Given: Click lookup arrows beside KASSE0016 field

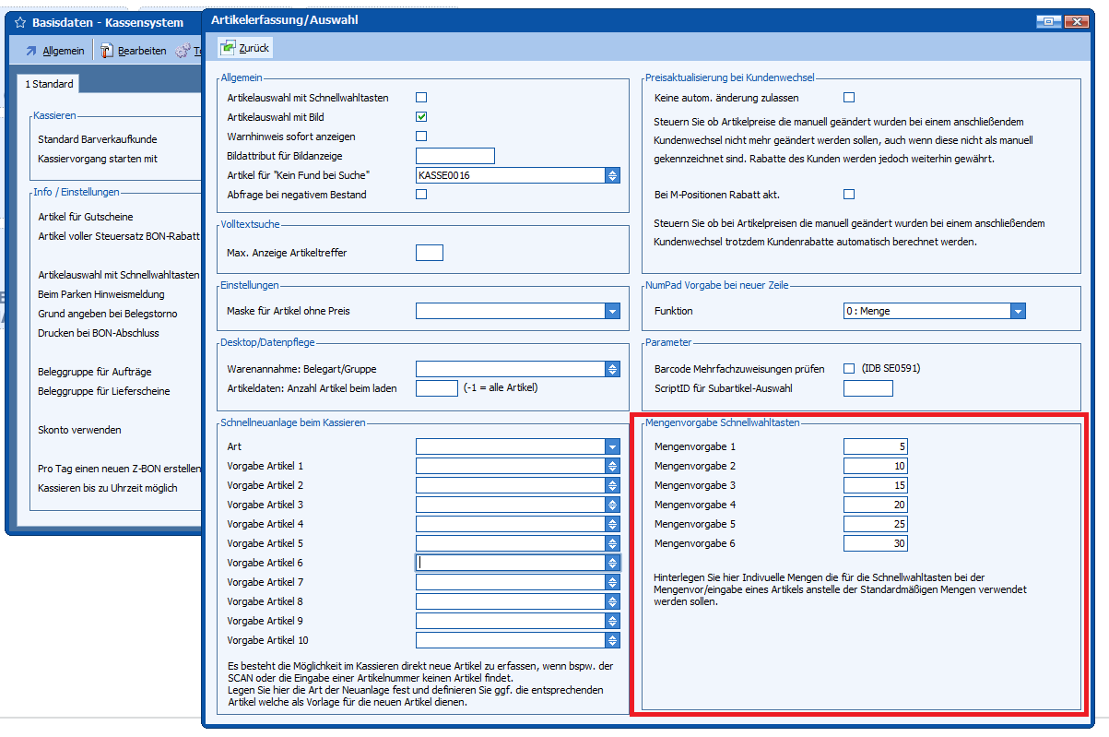Looking at the screenshot, I should (x=612, y=175).
